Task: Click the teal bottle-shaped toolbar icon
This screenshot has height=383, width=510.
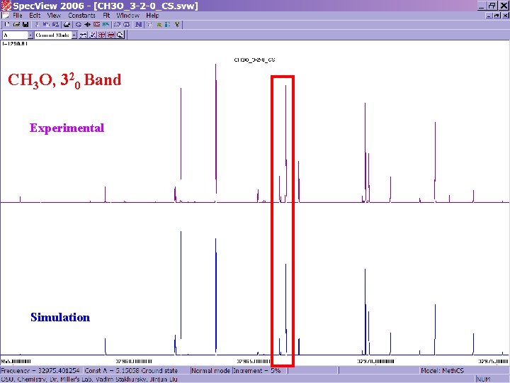Action: (x=167, y=24)
